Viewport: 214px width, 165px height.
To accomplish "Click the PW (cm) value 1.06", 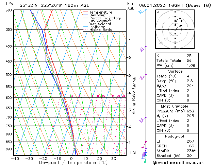I will tap(191, 66).
